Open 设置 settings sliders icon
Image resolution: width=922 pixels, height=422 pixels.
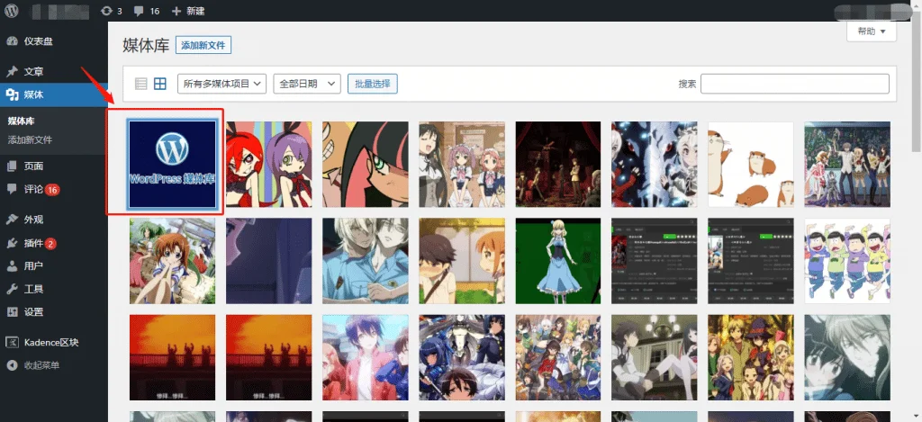pos(12,312)
